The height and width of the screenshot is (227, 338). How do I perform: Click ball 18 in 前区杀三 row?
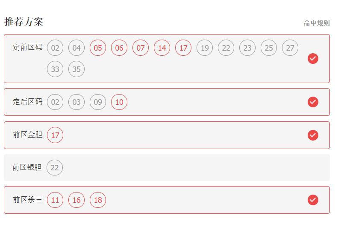pos(98,200)
